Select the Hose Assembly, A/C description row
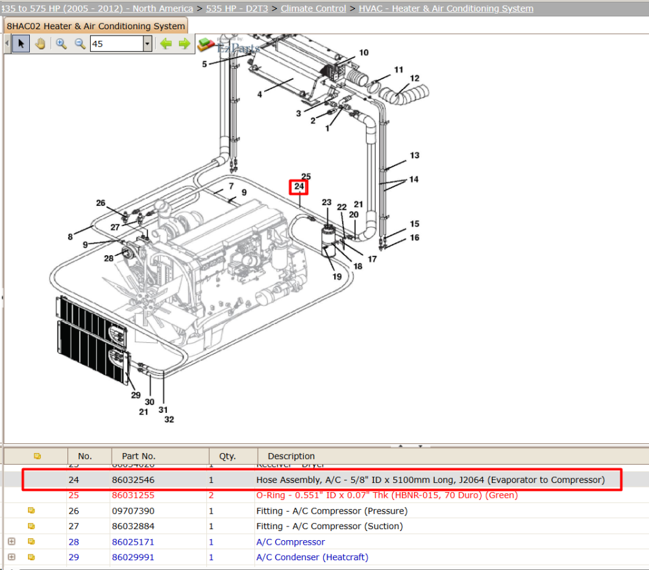The image size is (649, 570). tap(430, 480)
